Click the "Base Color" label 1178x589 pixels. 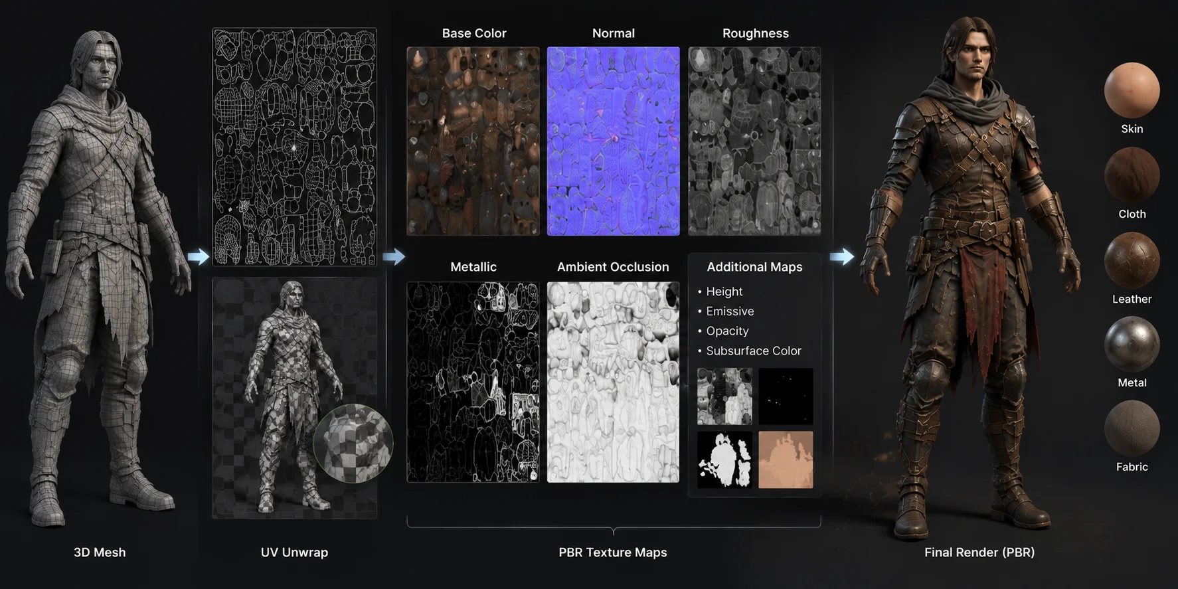(474, 33)
